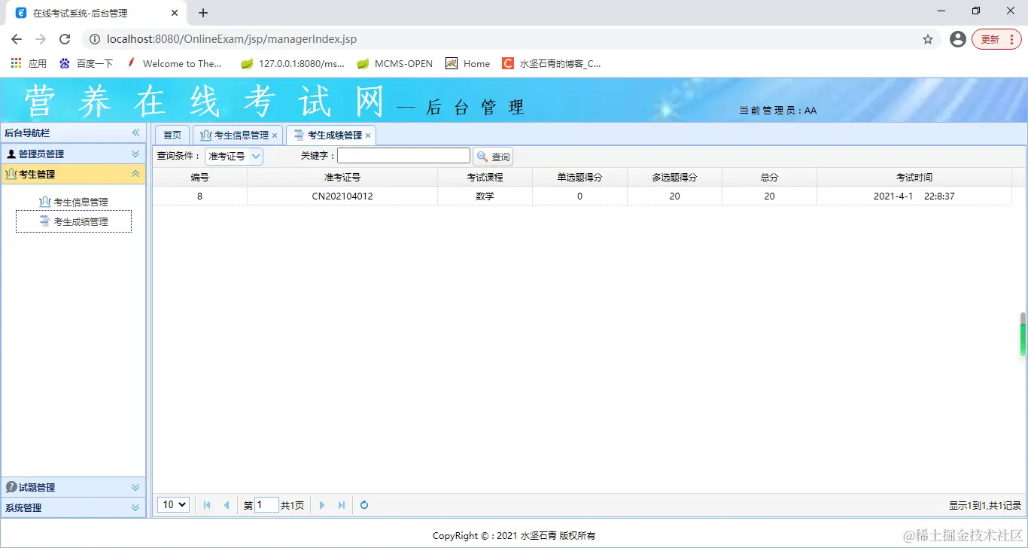1028x548 pixels.
Task: Click the next page arrow icon
Action: coord(322,505)
